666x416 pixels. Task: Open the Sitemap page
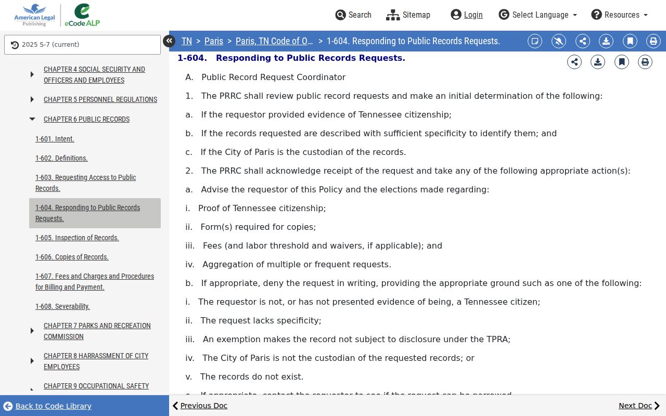coord(408,15)
